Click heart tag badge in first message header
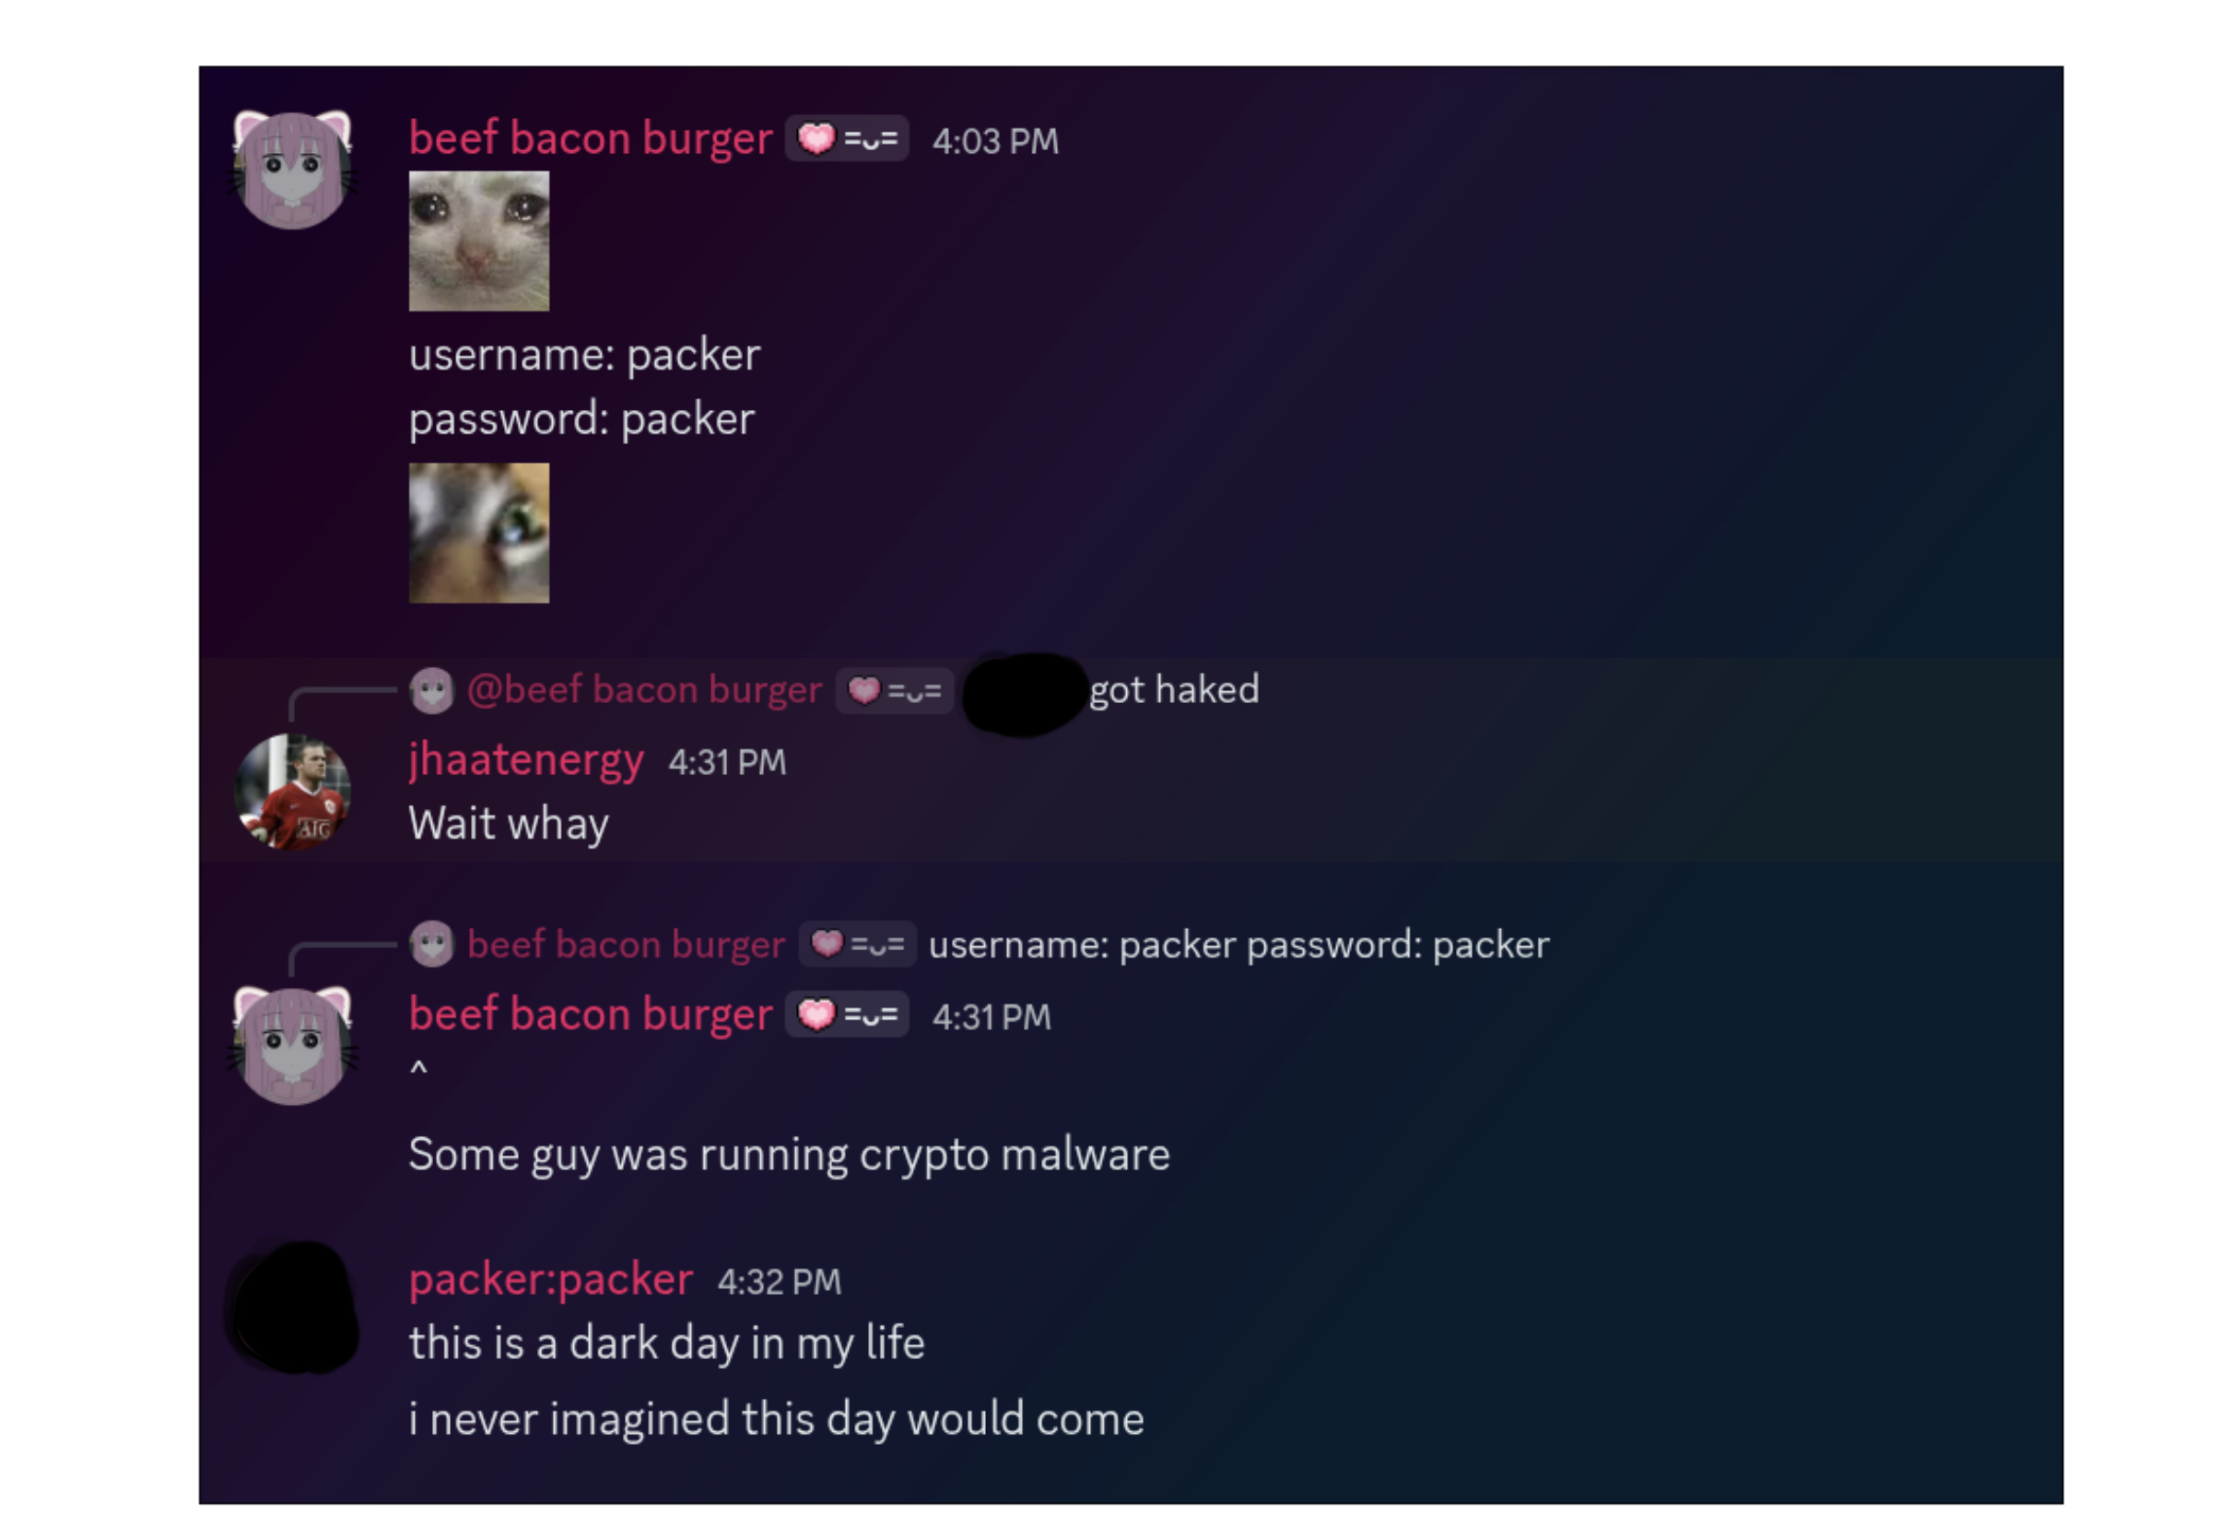This screenshot has width=2230, height=1537. coord(846,140)
